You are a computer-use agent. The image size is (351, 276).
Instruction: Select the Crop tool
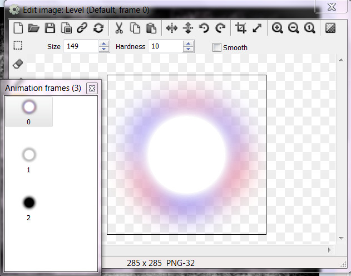[x=241, y=28]
